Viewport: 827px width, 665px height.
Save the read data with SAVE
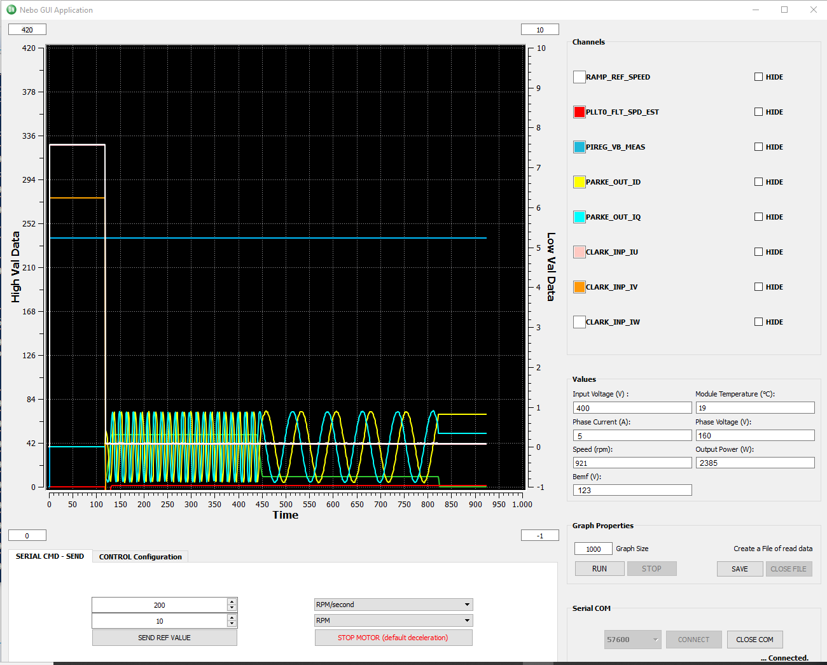pos(739,569)
